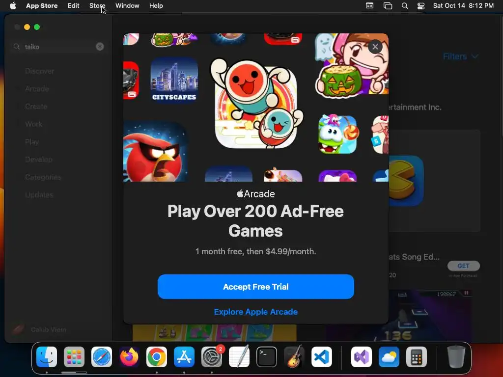503x377 pixels.
Task: Click the search field containing taiko
Action: coord(59,47)
